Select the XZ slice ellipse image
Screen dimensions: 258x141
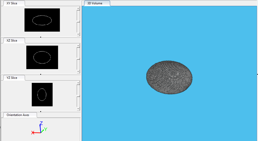pyautogui.click(x=42, y=57)
